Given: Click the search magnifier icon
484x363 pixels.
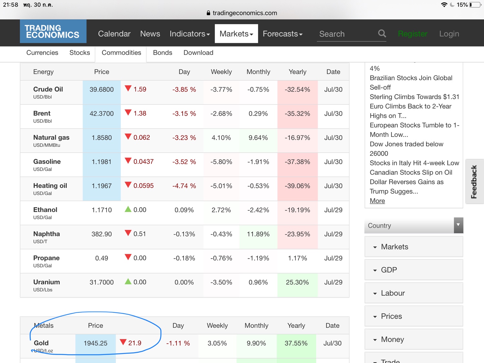Looking at the screenshot, I should click(x=382, y=33).
